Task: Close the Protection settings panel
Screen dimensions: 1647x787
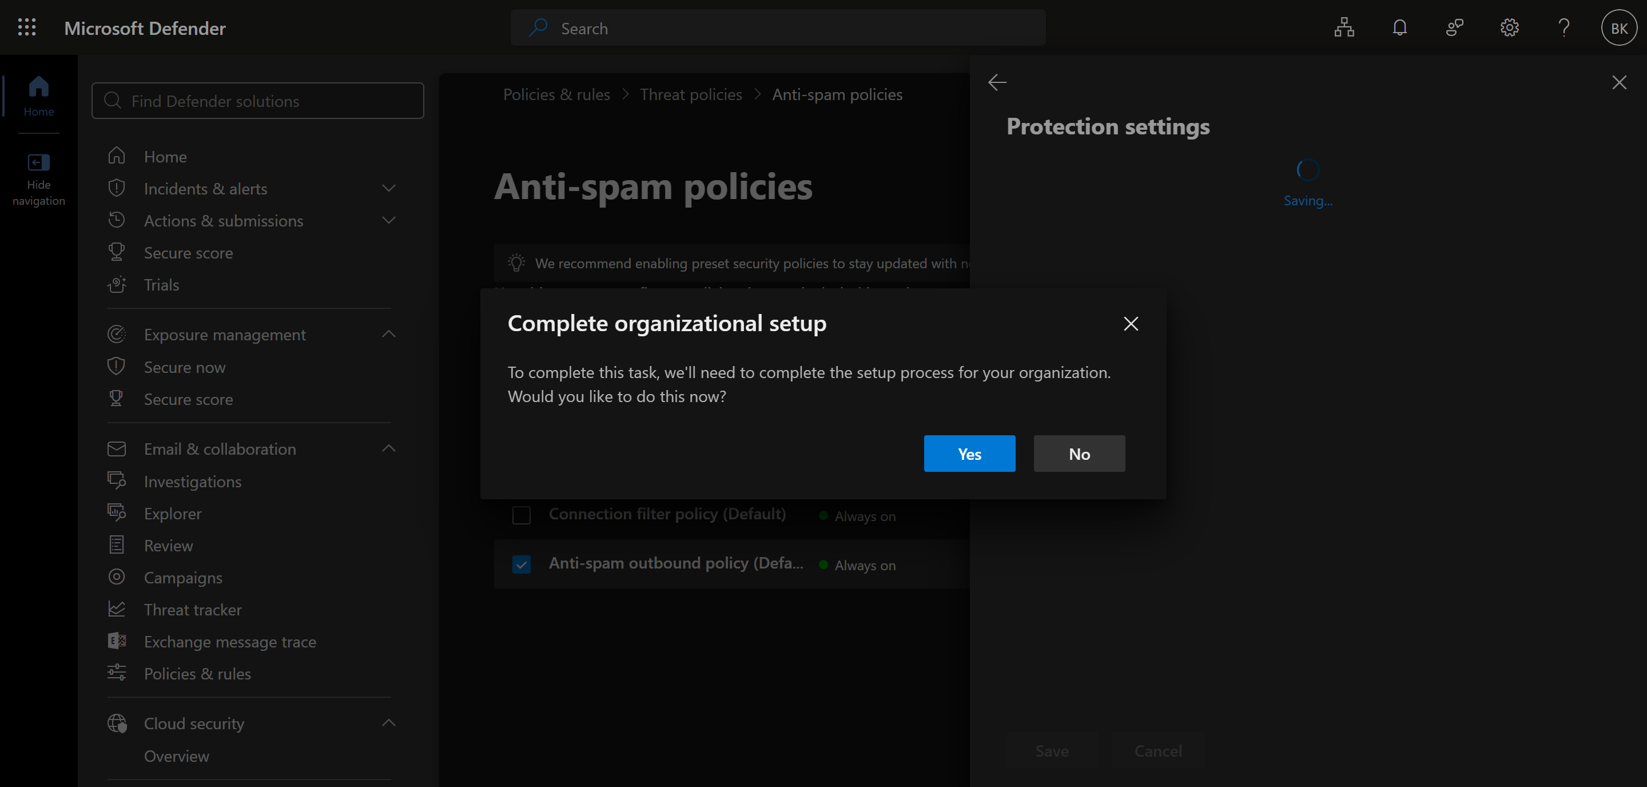Action: pyautogui.click(x=1619, y=82)
